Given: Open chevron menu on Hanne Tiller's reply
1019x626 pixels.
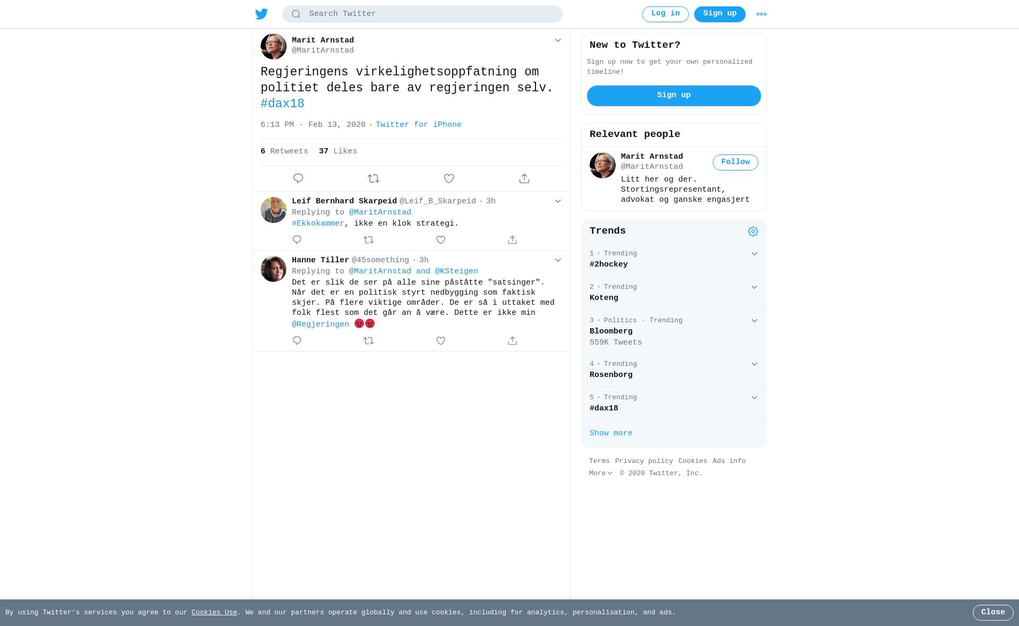Looking at the screenshot, I should pos(558,260).
